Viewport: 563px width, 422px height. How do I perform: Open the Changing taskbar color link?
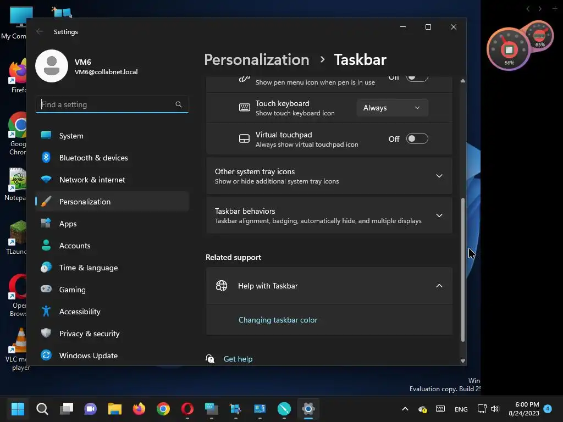pos(278,320)
